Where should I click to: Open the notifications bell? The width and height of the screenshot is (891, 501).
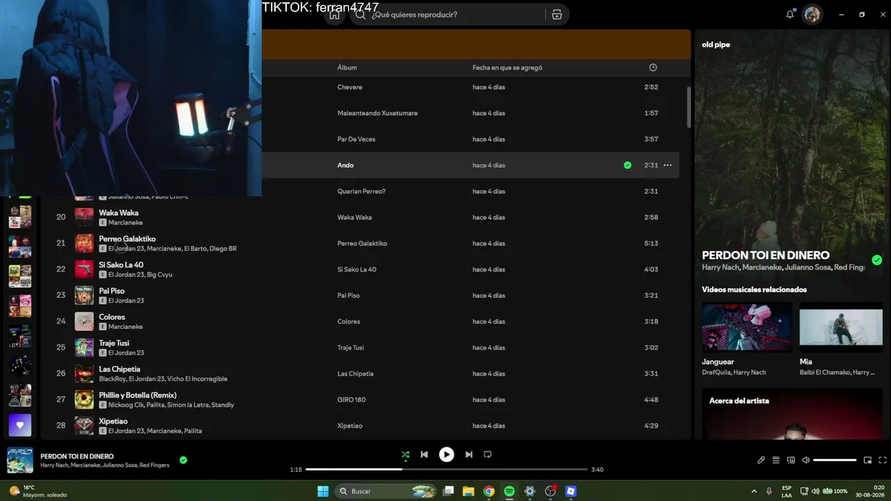tap(790, 15)
